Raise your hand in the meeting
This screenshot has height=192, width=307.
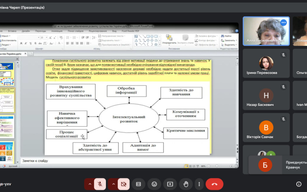(x=186, y=184)
